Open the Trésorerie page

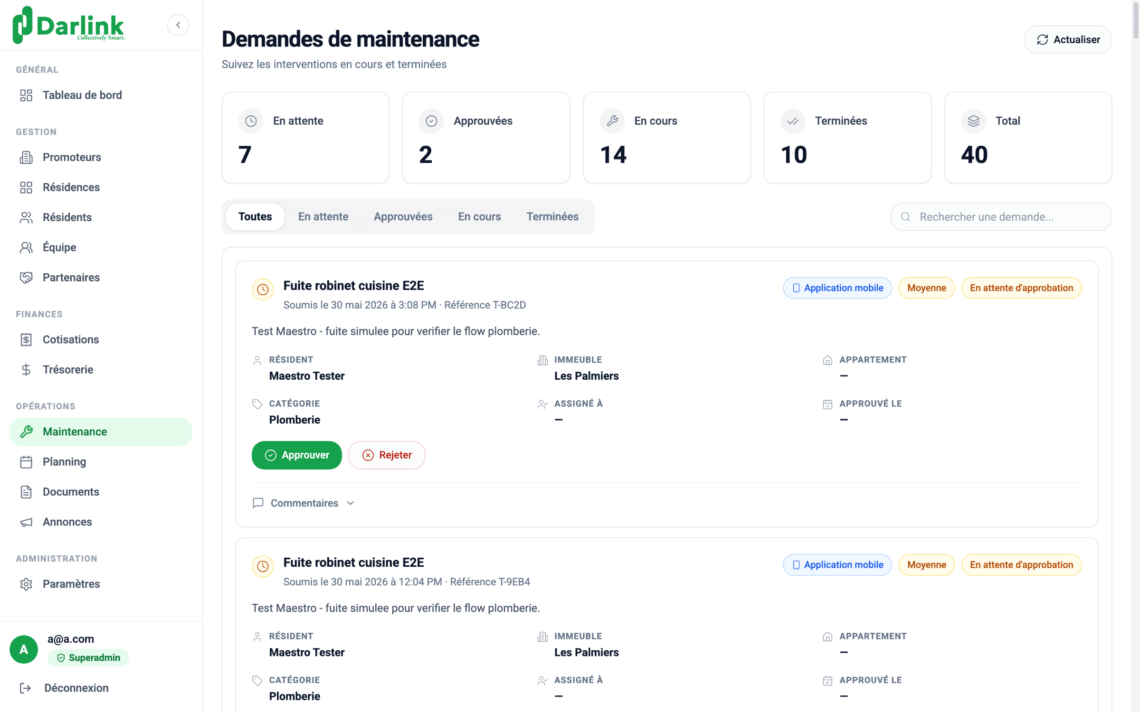pyautogui.click(x=101, y=369)
